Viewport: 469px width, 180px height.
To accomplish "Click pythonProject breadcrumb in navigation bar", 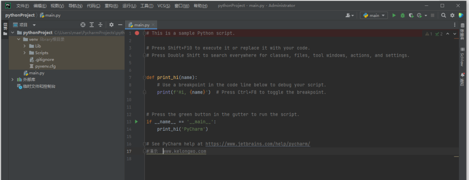I will coord(20,15).
